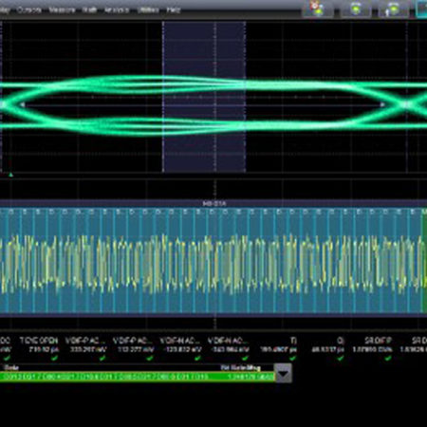Select the green highlighted results row

coord(137,377)
